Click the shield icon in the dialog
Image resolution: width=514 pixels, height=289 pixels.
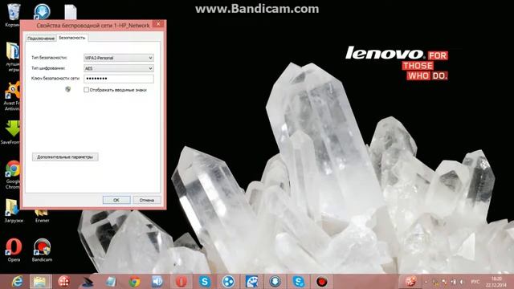(x=67, y=89)
